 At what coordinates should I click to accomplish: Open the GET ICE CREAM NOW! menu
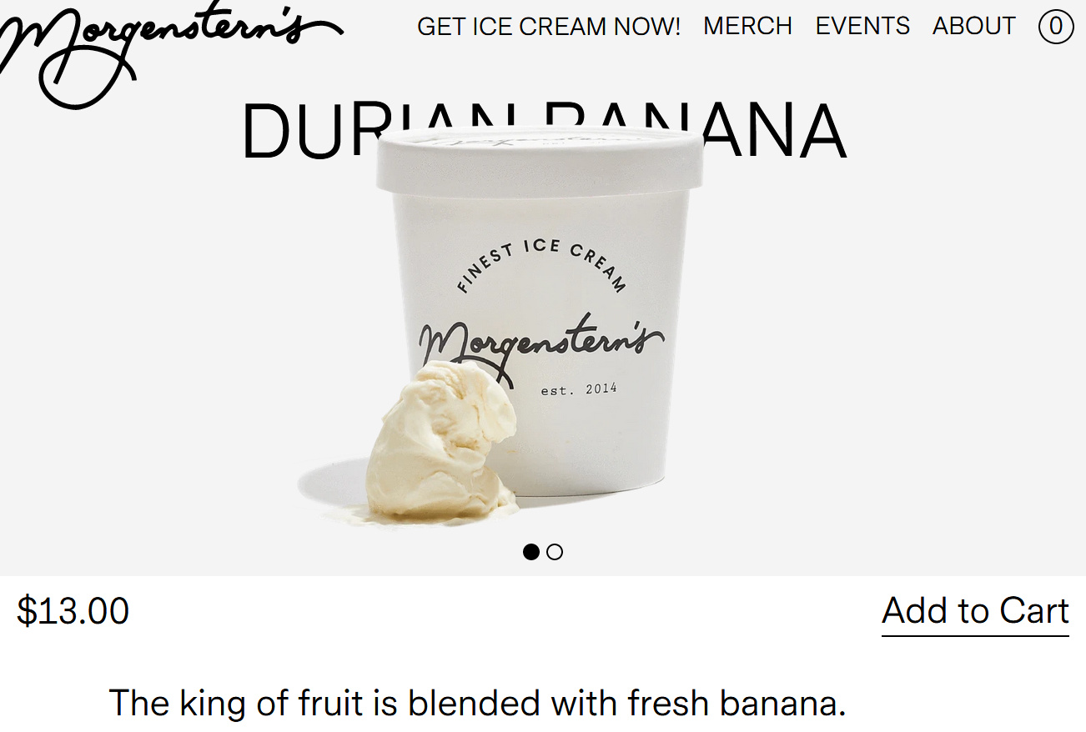[x=549, y=27]
